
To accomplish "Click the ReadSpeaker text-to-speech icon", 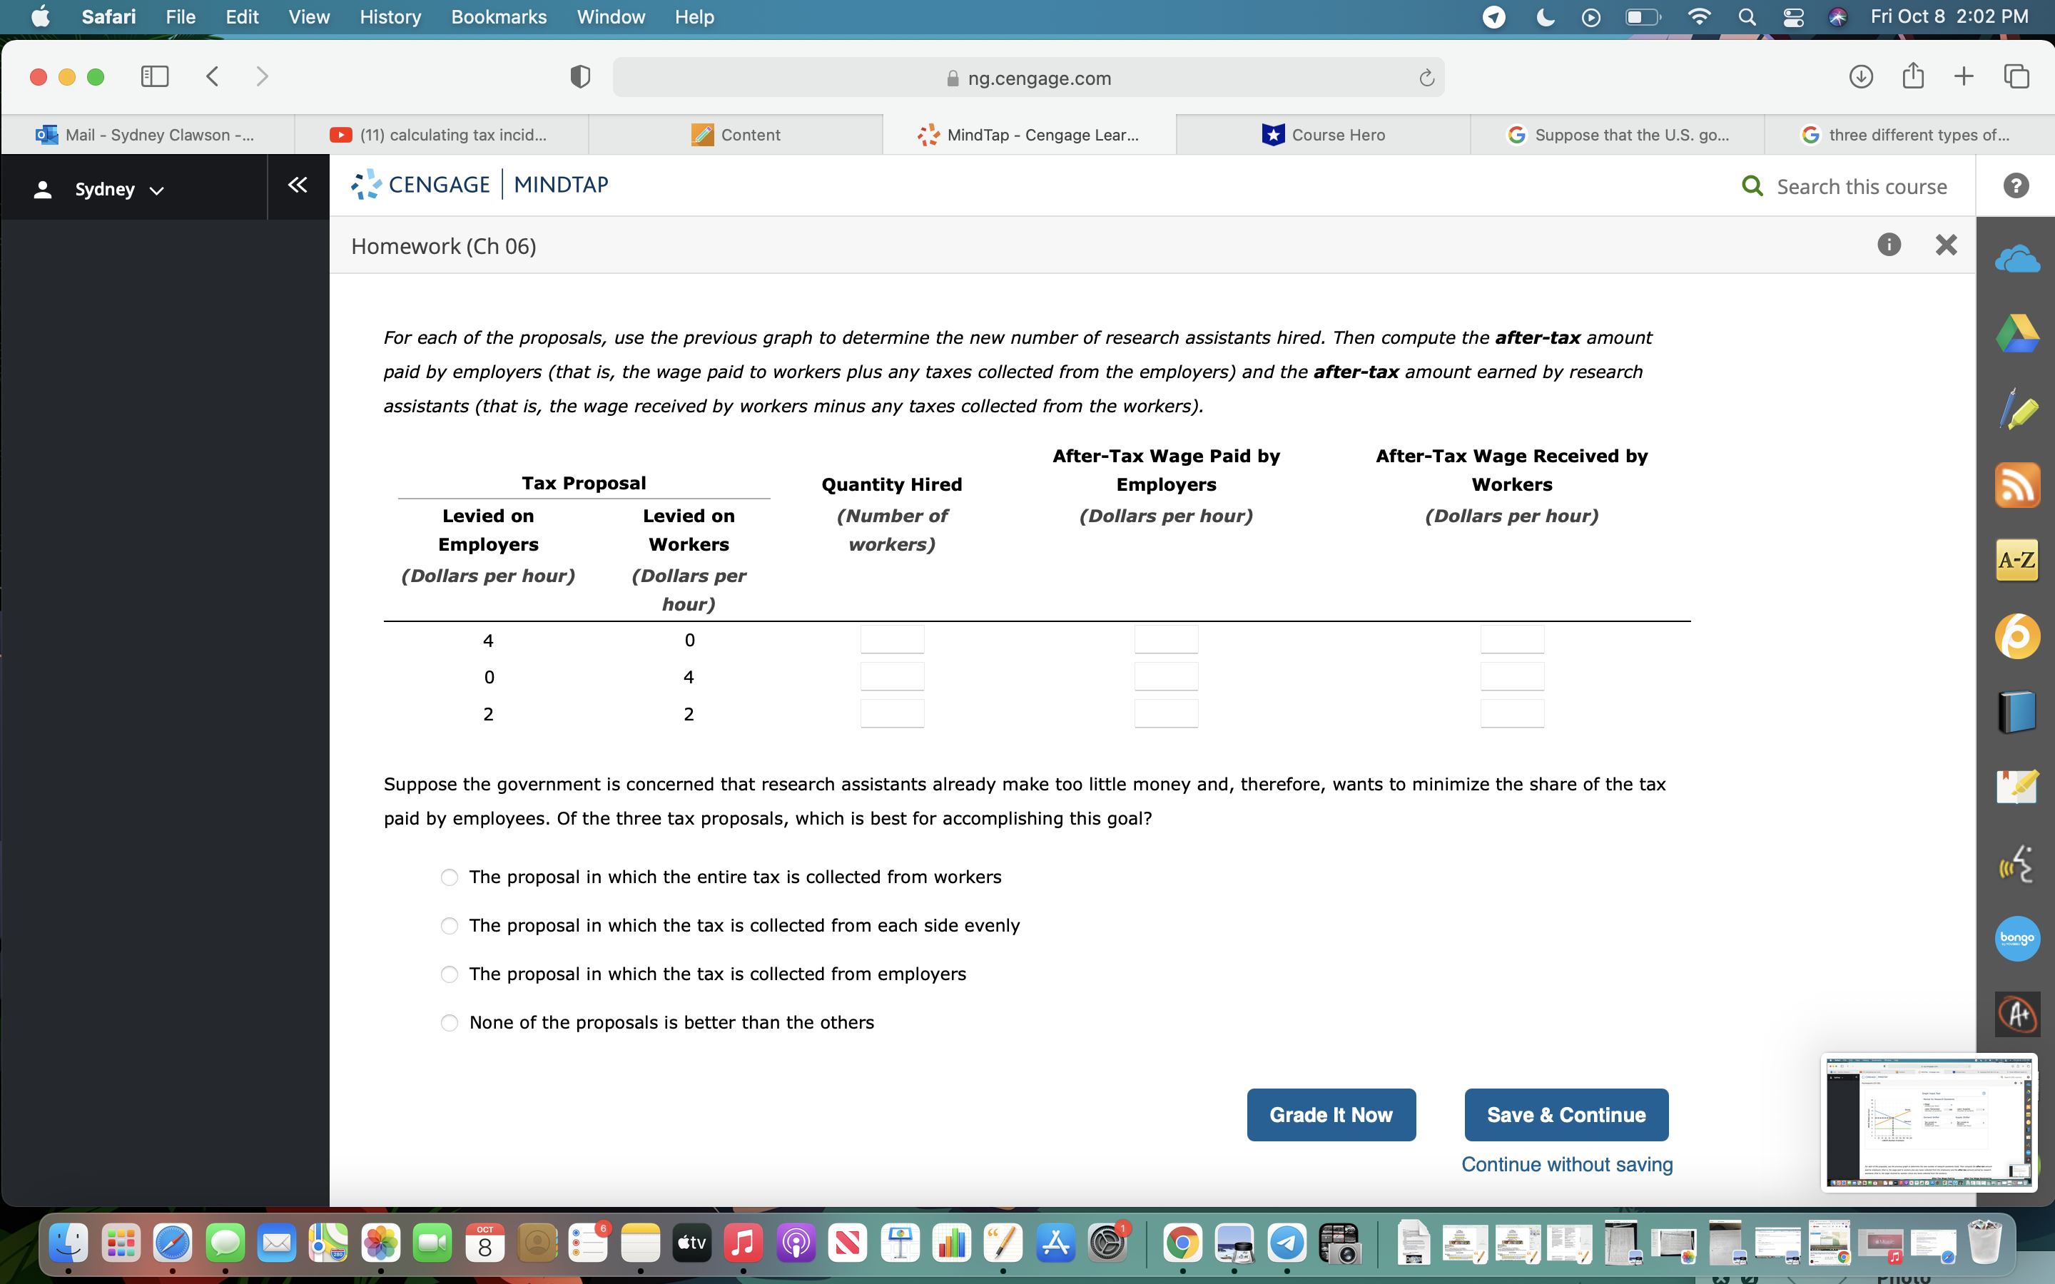I will pyautogui.click(x=2016, y=865).
